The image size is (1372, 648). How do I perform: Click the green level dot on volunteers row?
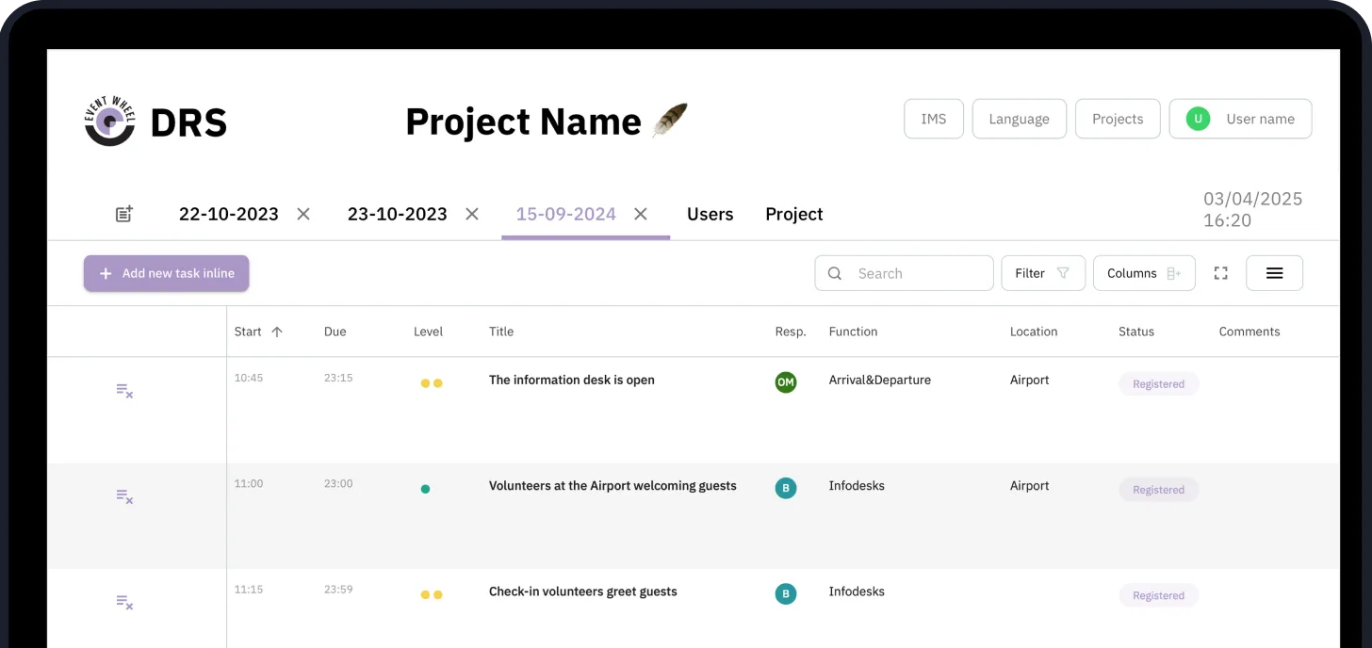click(426, 488)
